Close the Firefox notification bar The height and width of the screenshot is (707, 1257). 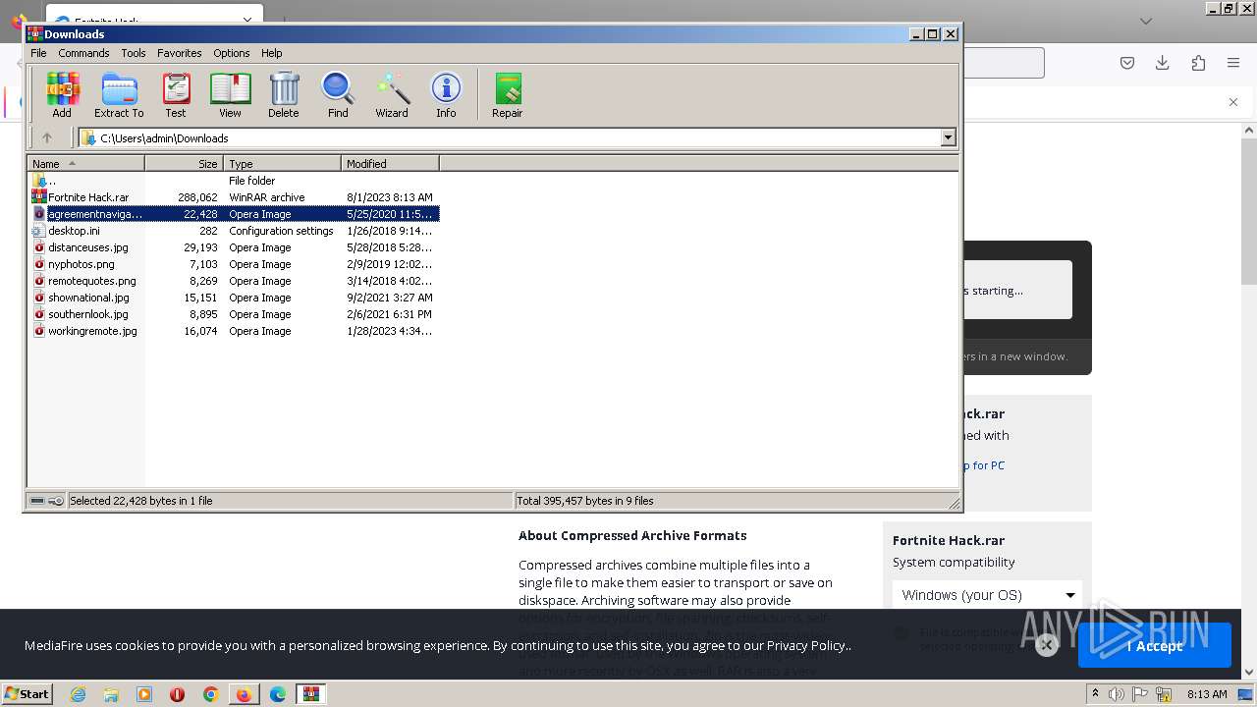tap(1233, 102)
